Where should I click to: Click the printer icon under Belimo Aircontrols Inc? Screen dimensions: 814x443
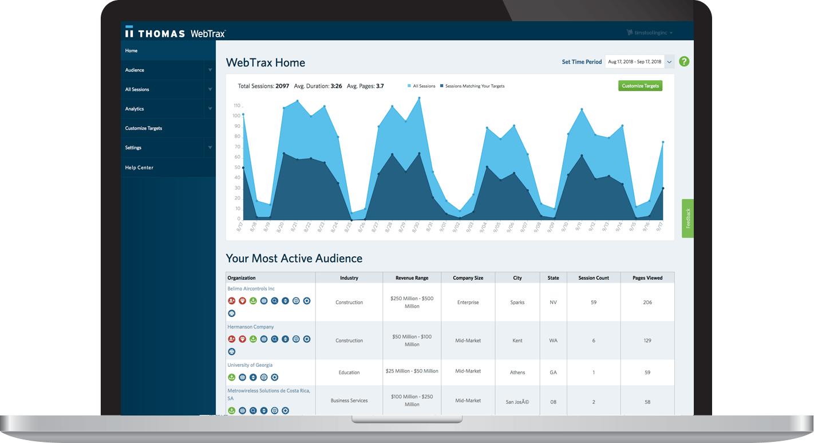(x=231, y=313)
